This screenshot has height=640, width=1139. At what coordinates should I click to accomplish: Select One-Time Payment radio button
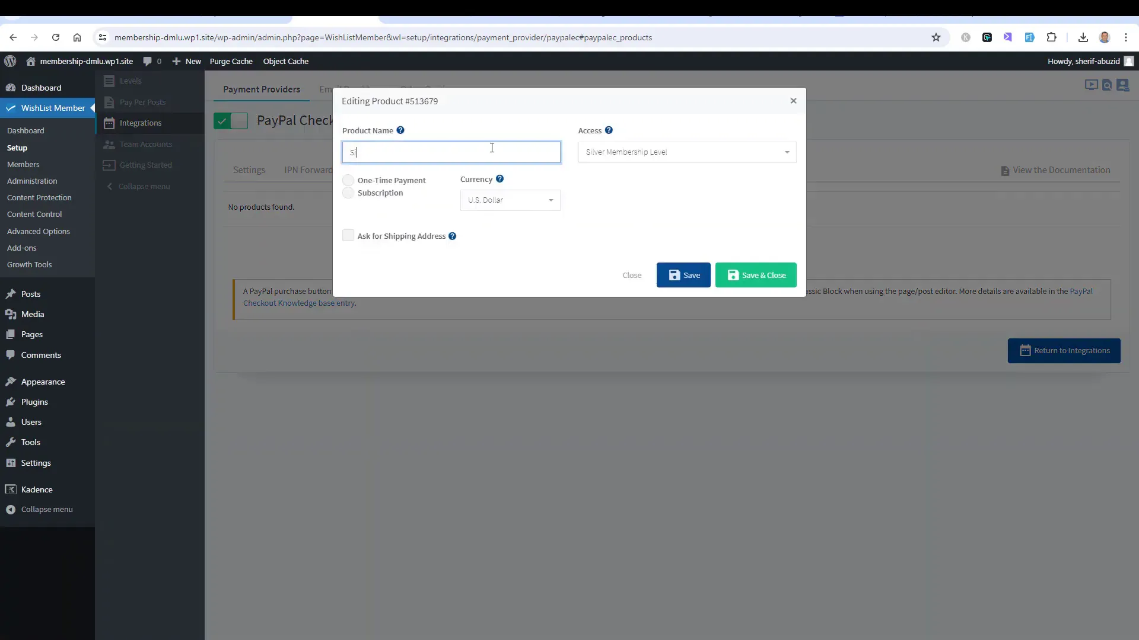[348, 180]
